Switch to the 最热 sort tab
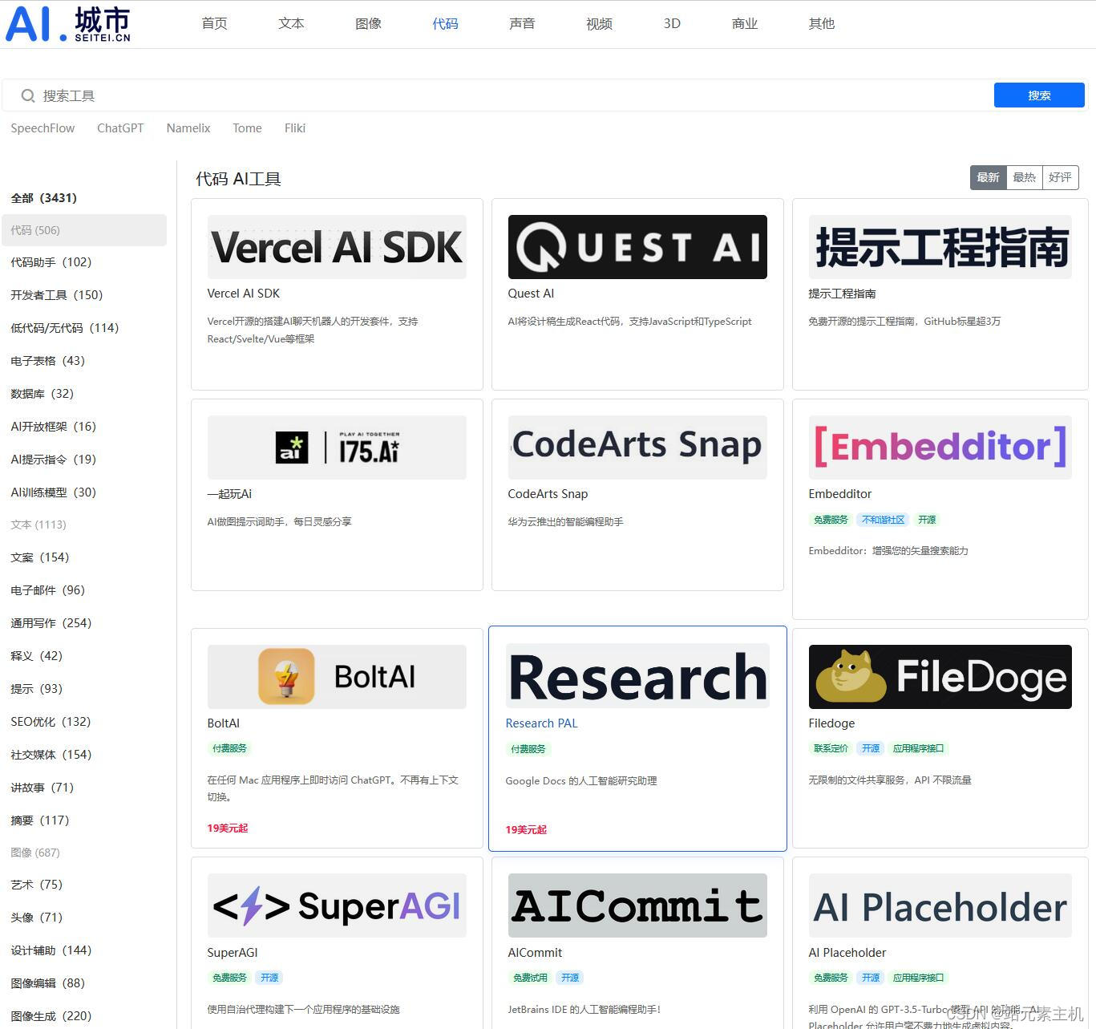Image resolution: width=1096 pixels, height=1029 pixels. (x=1024, y=177)
